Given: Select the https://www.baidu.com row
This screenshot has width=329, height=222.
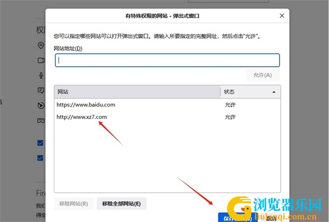Looking at the screenshot, I should [167, 104].
